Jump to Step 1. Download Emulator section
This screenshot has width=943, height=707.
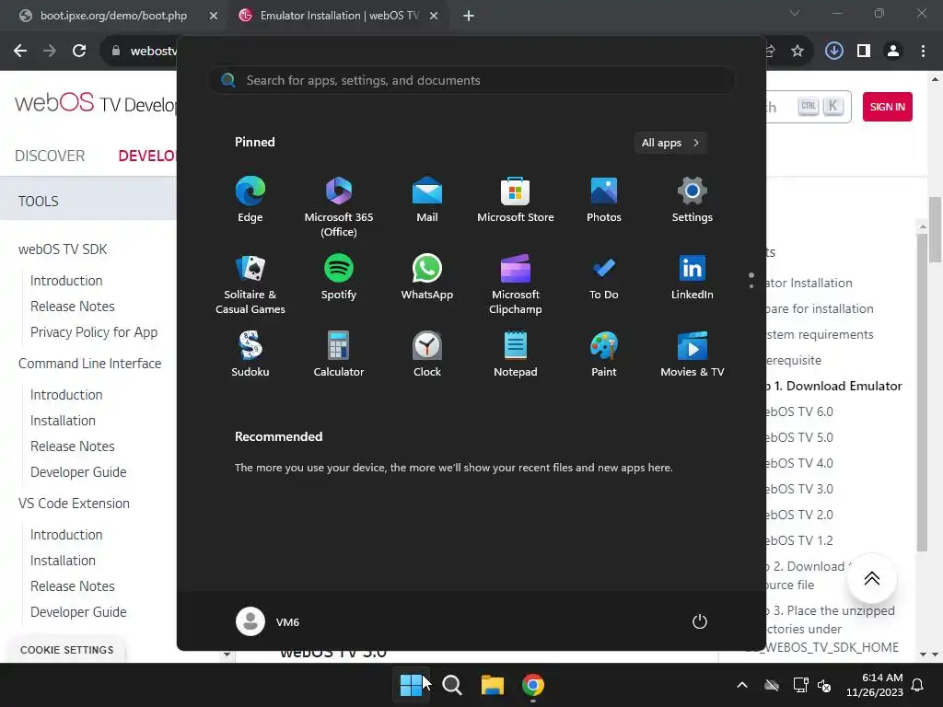coord(834,386)
